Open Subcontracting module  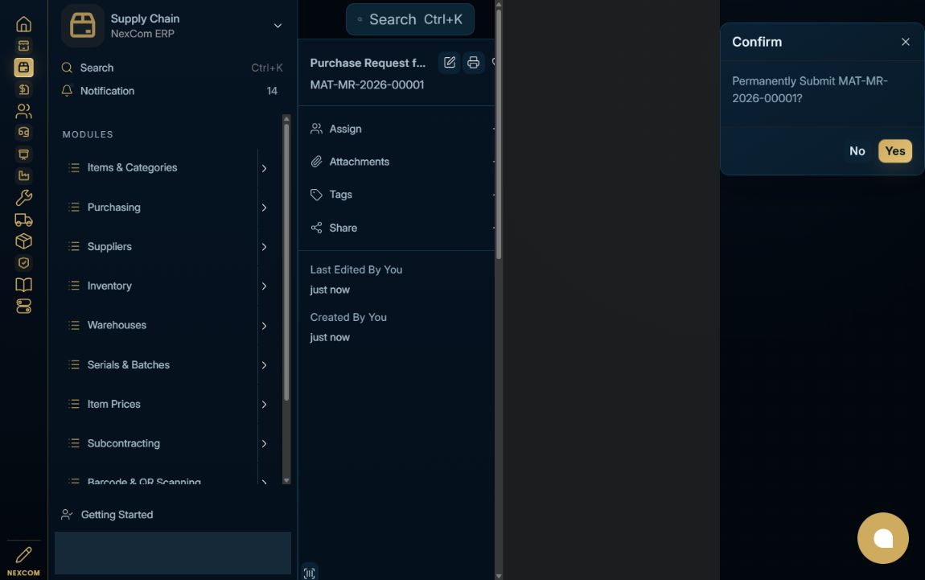(x=123, y=443)
